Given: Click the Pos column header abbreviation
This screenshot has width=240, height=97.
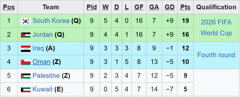Looking at the screenshot, I should point(9,7).
